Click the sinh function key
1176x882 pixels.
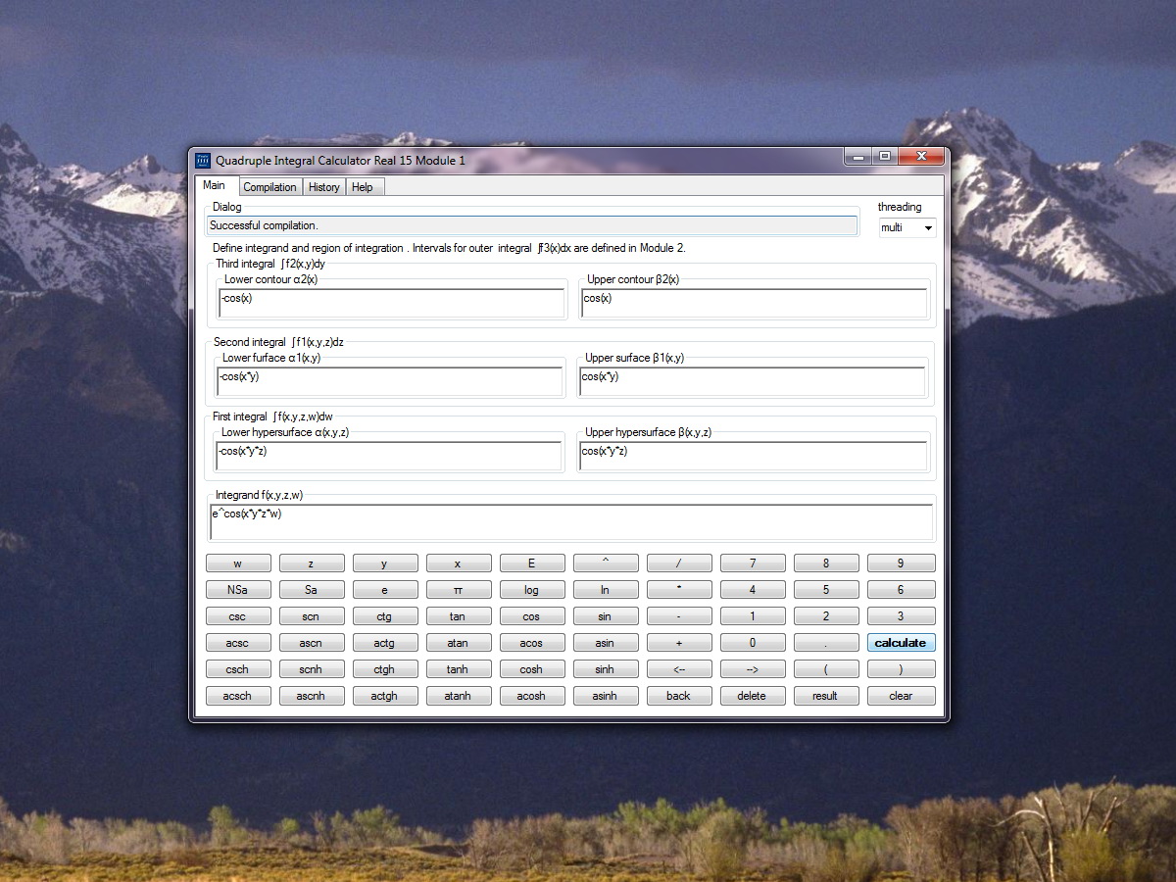(606, 669)
